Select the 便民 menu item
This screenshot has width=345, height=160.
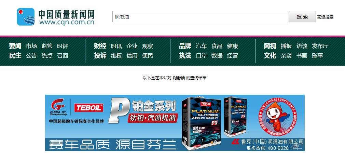[148, 56]
